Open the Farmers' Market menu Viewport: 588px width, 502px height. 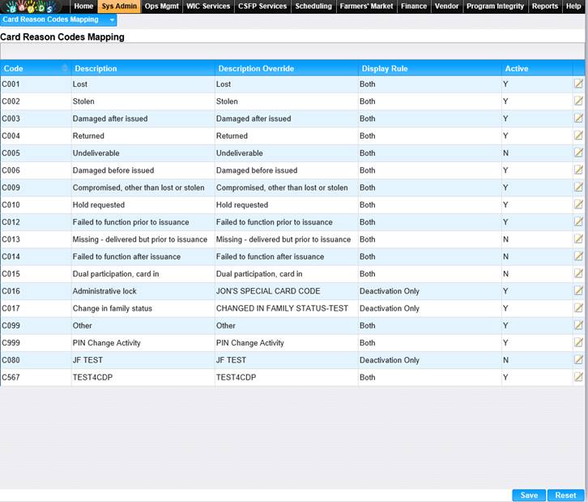[366, 6]
